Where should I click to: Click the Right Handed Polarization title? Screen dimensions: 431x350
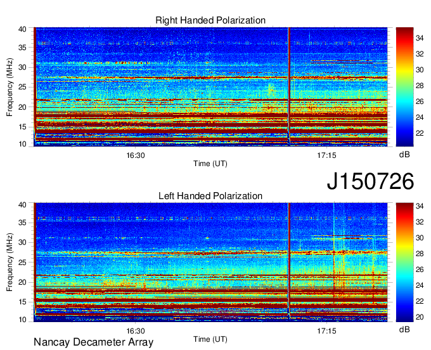pos(210,20)
